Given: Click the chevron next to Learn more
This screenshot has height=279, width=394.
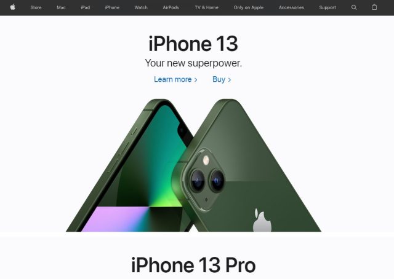Looking at the screenshot, I should coord(196,80).
